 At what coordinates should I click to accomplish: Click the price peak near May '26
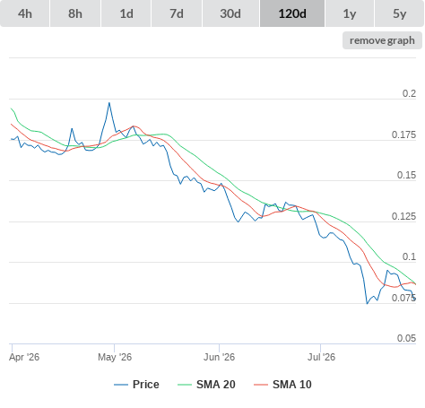109,103
